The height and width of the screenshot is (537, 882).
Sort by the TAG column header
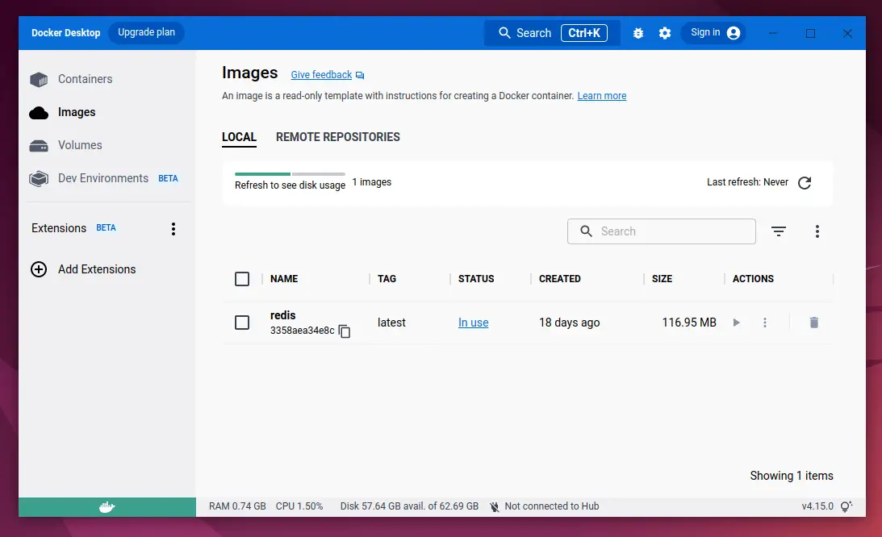click(387, 279)
